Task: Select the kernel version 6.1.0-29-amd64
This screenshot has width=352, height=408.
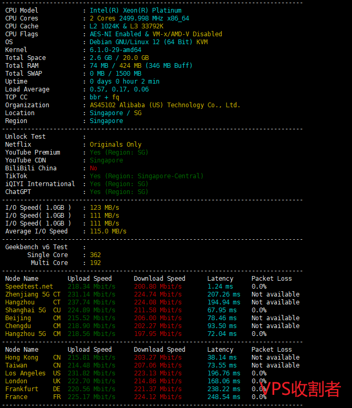Action: (115, 50)
